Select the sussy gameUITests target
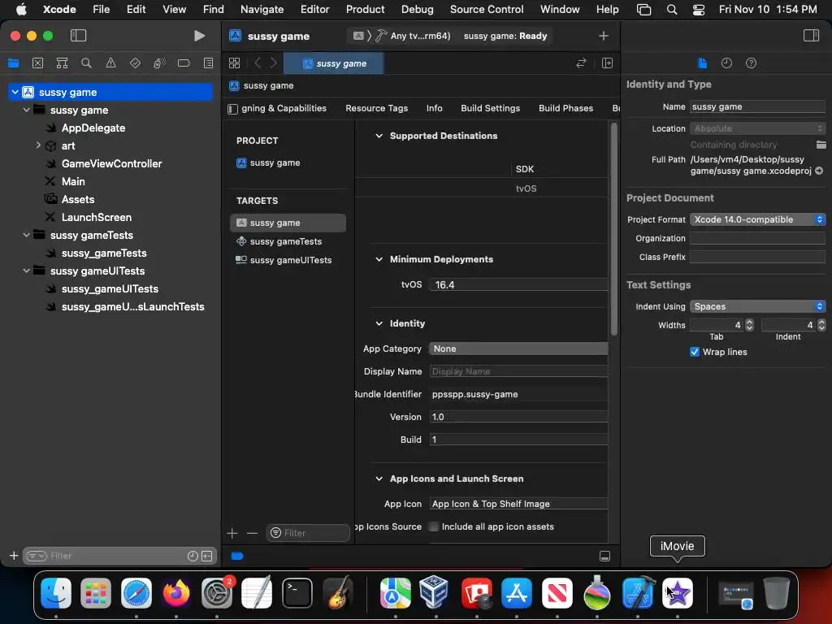This screenshot has width=832, height=624. pos(288,260)
